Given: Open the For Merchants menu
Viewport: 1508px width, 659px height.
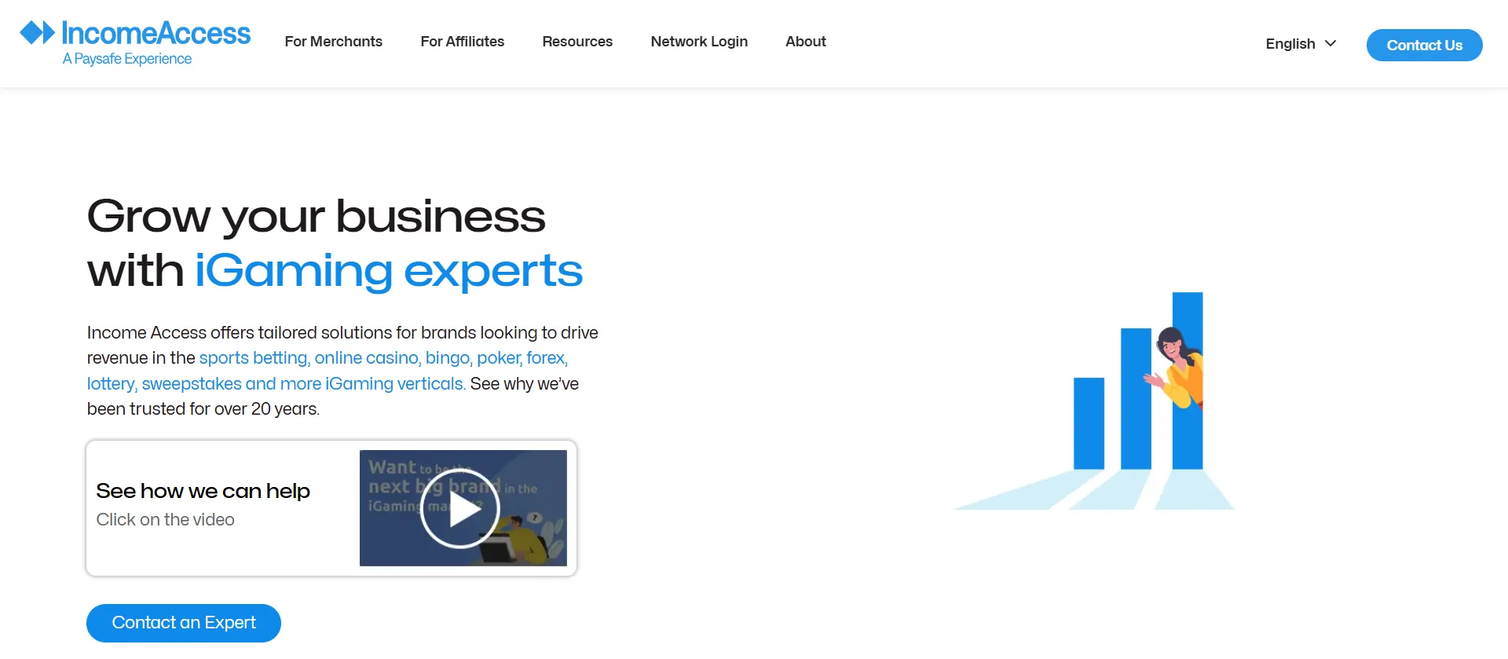Looking at the screenshot, I should tap(333, 42).
